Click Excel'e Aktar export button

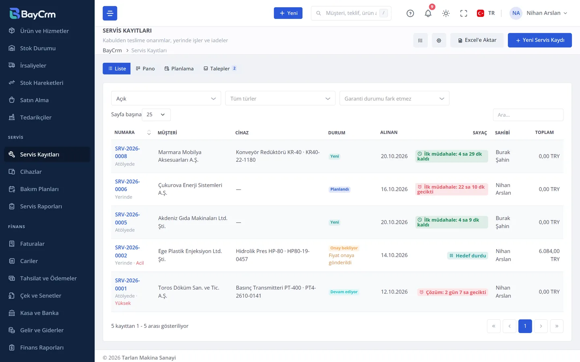(477, 40)
